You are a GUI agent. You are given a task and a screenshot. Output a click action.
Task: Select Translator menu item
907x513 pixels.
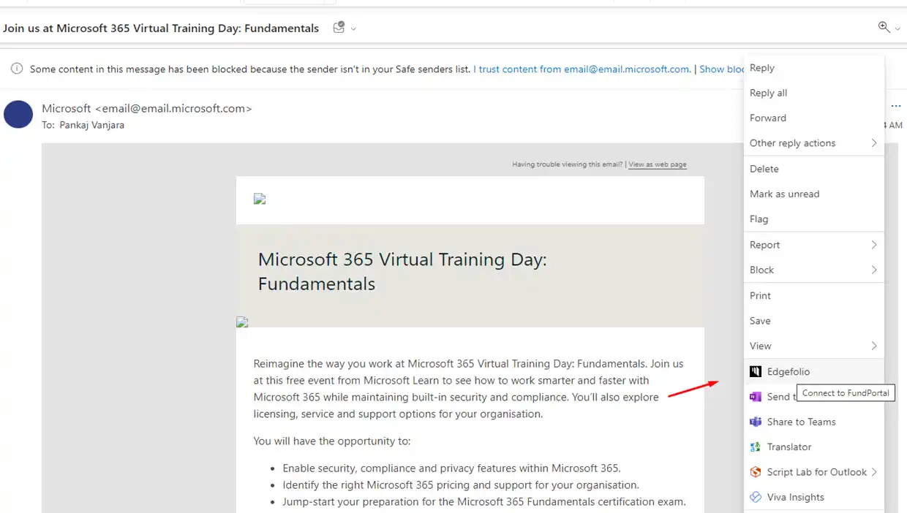tap(814, 446)
